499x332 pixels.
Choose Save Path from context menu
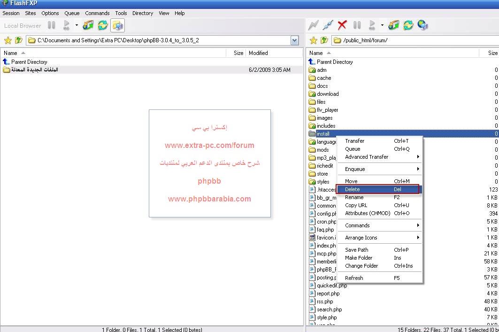(x=379, y=250)
